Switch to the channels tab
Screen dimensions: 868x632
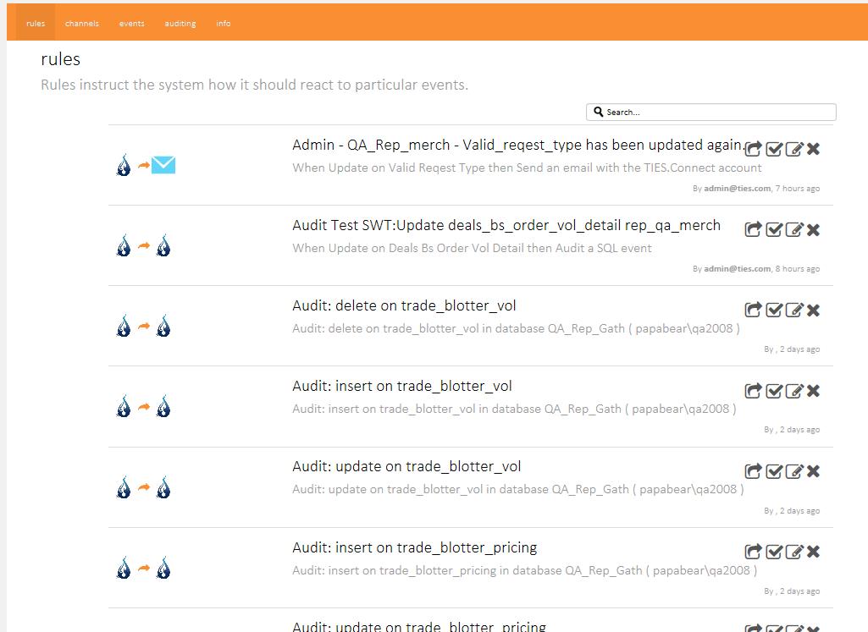pyautogui.click(x=82, y=24)
